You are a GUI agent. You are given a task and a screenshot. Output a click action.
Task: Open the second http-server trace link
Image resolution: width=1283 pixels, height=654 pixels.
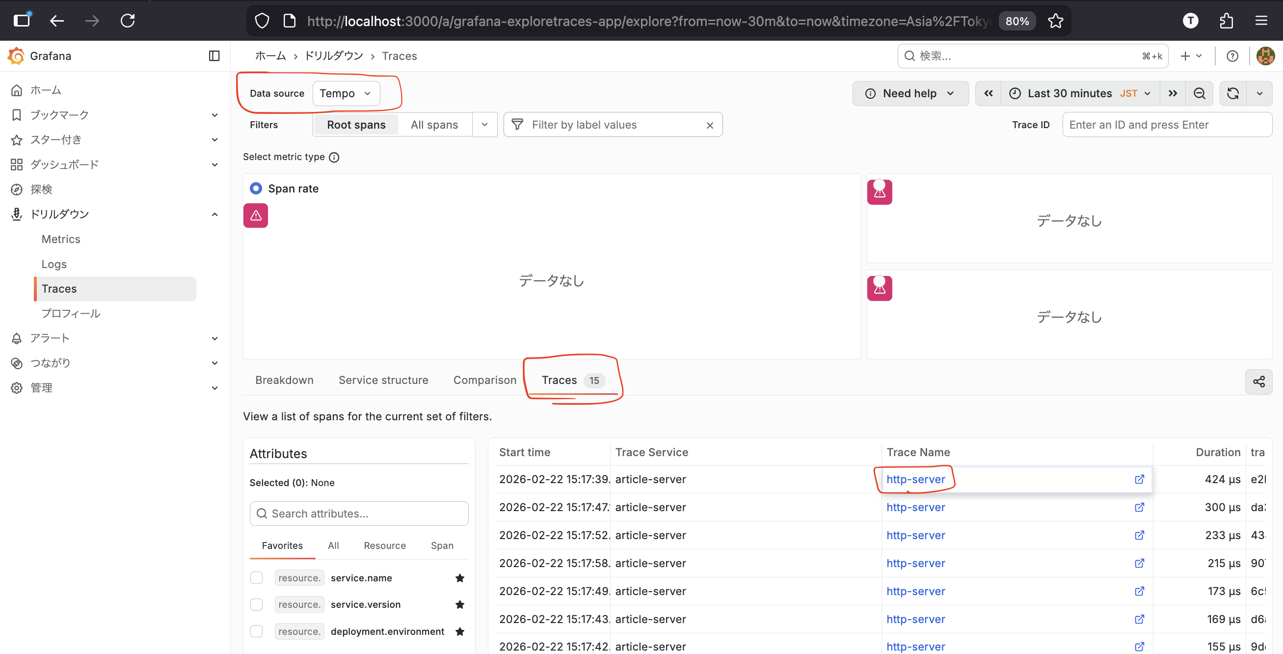pos(915,507)
